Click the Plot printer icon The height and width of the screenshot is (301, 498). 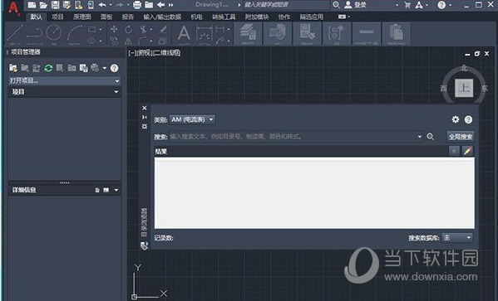tap(137, 5)
